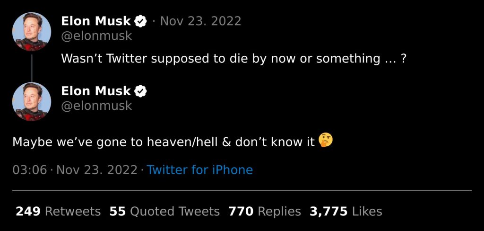This screenshot has width=484, height=231.
Task: Click the @elonmusk handle on the reply tweet
Action: pos(96,106)
